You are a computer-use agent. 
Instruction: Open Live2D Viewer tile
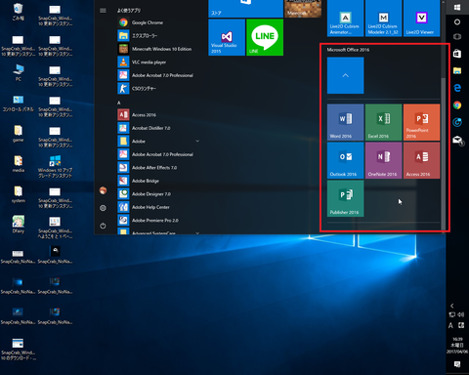coord(421,19)
